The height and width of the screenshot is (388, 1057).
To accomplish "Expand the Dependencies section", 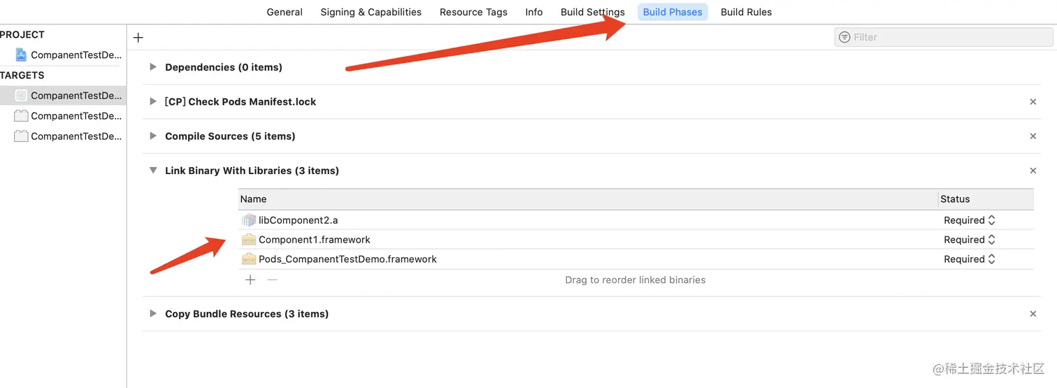I will [153, 67].
